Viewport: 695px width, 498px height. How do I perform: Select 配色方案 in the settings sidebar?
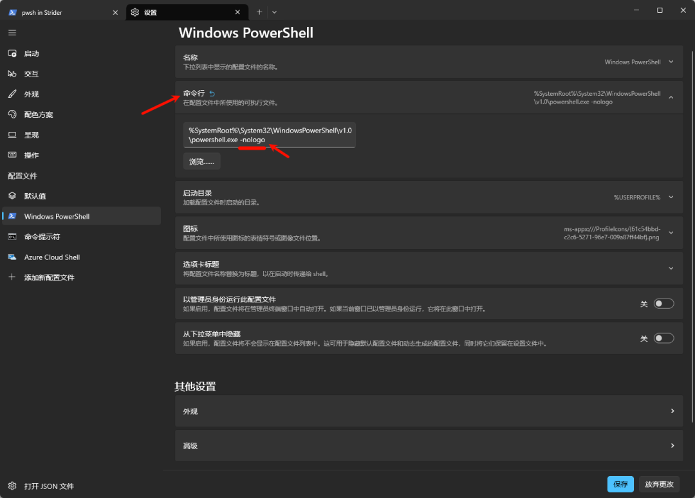click(x=82, y=115)
